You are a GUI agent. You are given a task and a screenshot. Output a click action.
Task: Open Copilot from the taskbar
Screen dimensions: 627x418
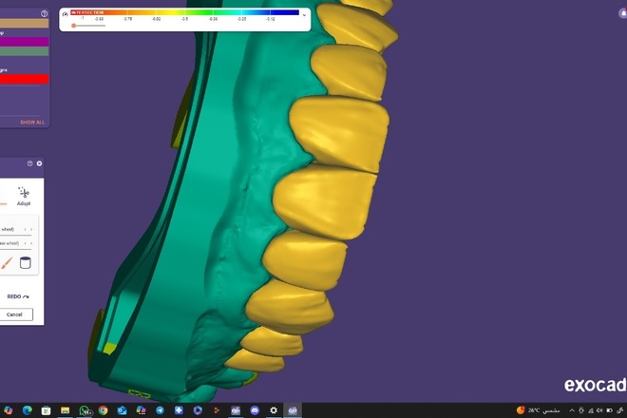[x=8, y=410]
